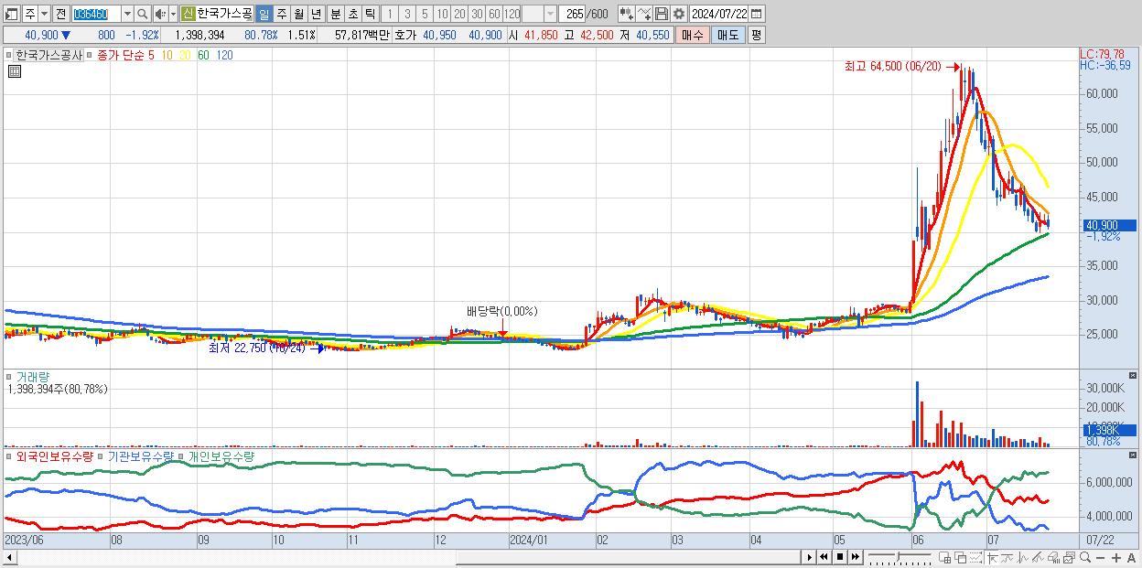1142x568 pixels.
Task: Select the 초 second period button
Action: 353,14
